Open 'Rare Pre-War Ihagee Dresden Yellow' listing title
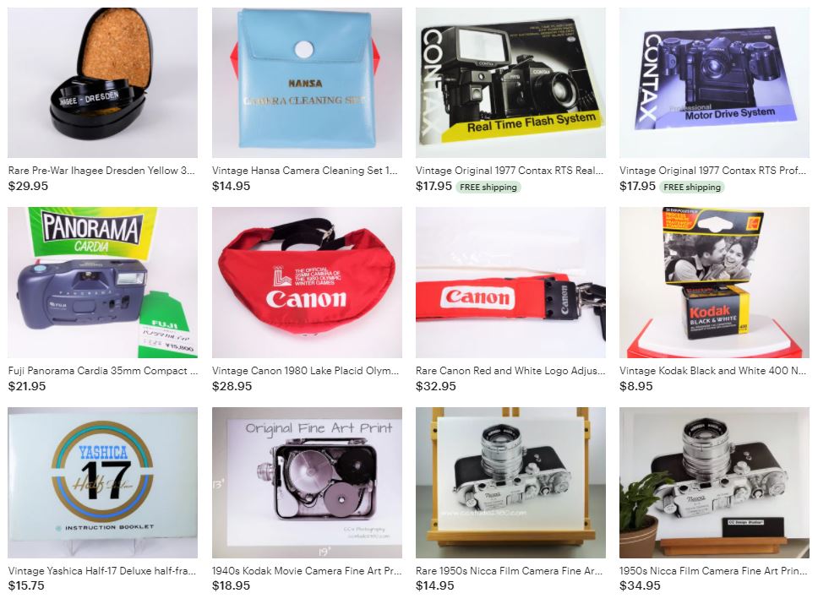The height and width of the screenshot is (604, 818). 101,171
